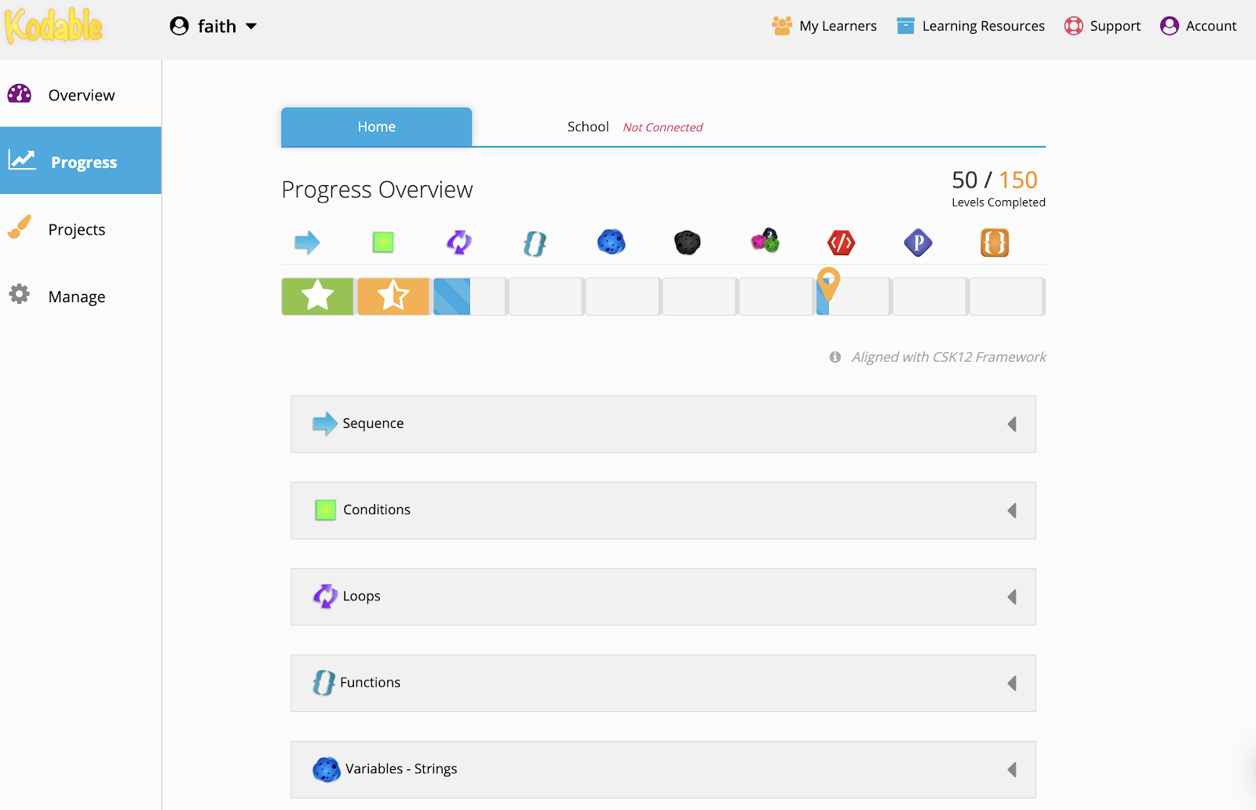Expand the Variables - Strings section
Viewport: 1256px width, 810px height.
tap(663, 769)
